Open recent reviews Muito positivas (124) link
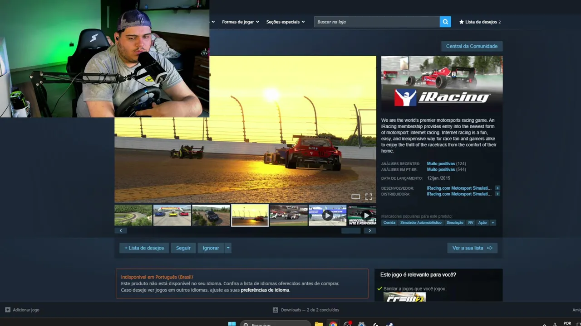581x326 pixels. point(447,163)
